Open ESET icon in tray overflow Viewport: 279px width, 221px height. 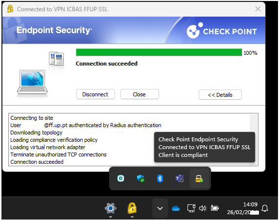tap(120, 178)
